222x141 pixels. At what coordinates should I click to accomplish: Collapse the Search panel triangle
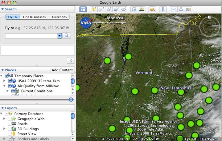click(x=2, y=9)
